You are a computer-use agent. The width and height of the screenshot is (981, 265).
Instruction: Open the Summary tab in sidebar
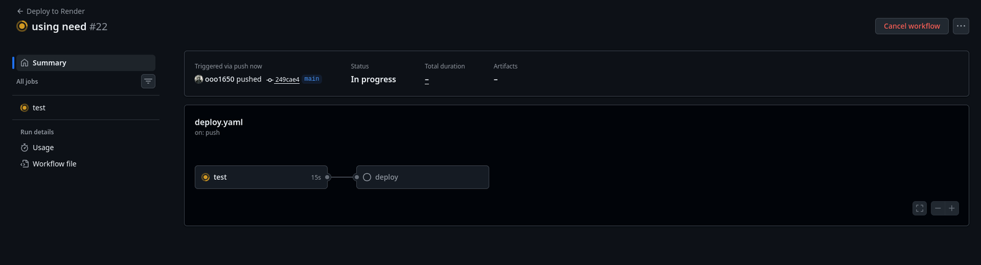49,63
